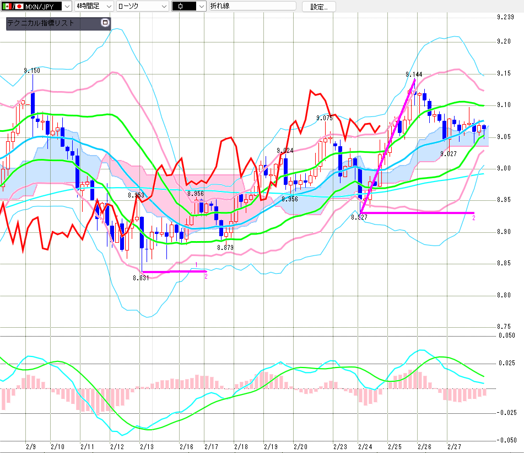Screen dimensions: 524x453
Task: Open the 中 size dropdown
Action: 201,7
